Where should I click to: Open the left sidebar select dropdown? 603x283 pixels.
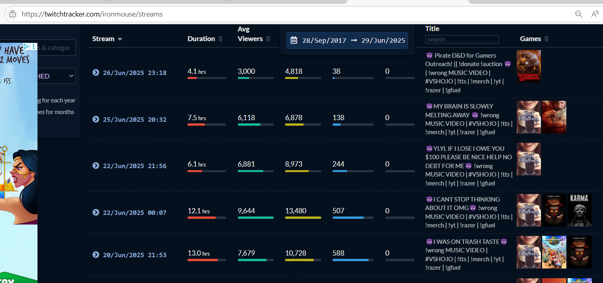pos(56,76)
